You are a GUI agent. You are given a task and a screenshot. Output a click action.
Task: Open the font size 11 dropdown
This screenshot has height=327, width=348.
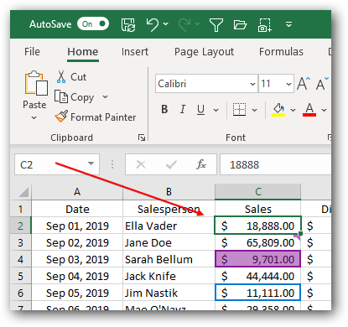[x=288, y=84]
